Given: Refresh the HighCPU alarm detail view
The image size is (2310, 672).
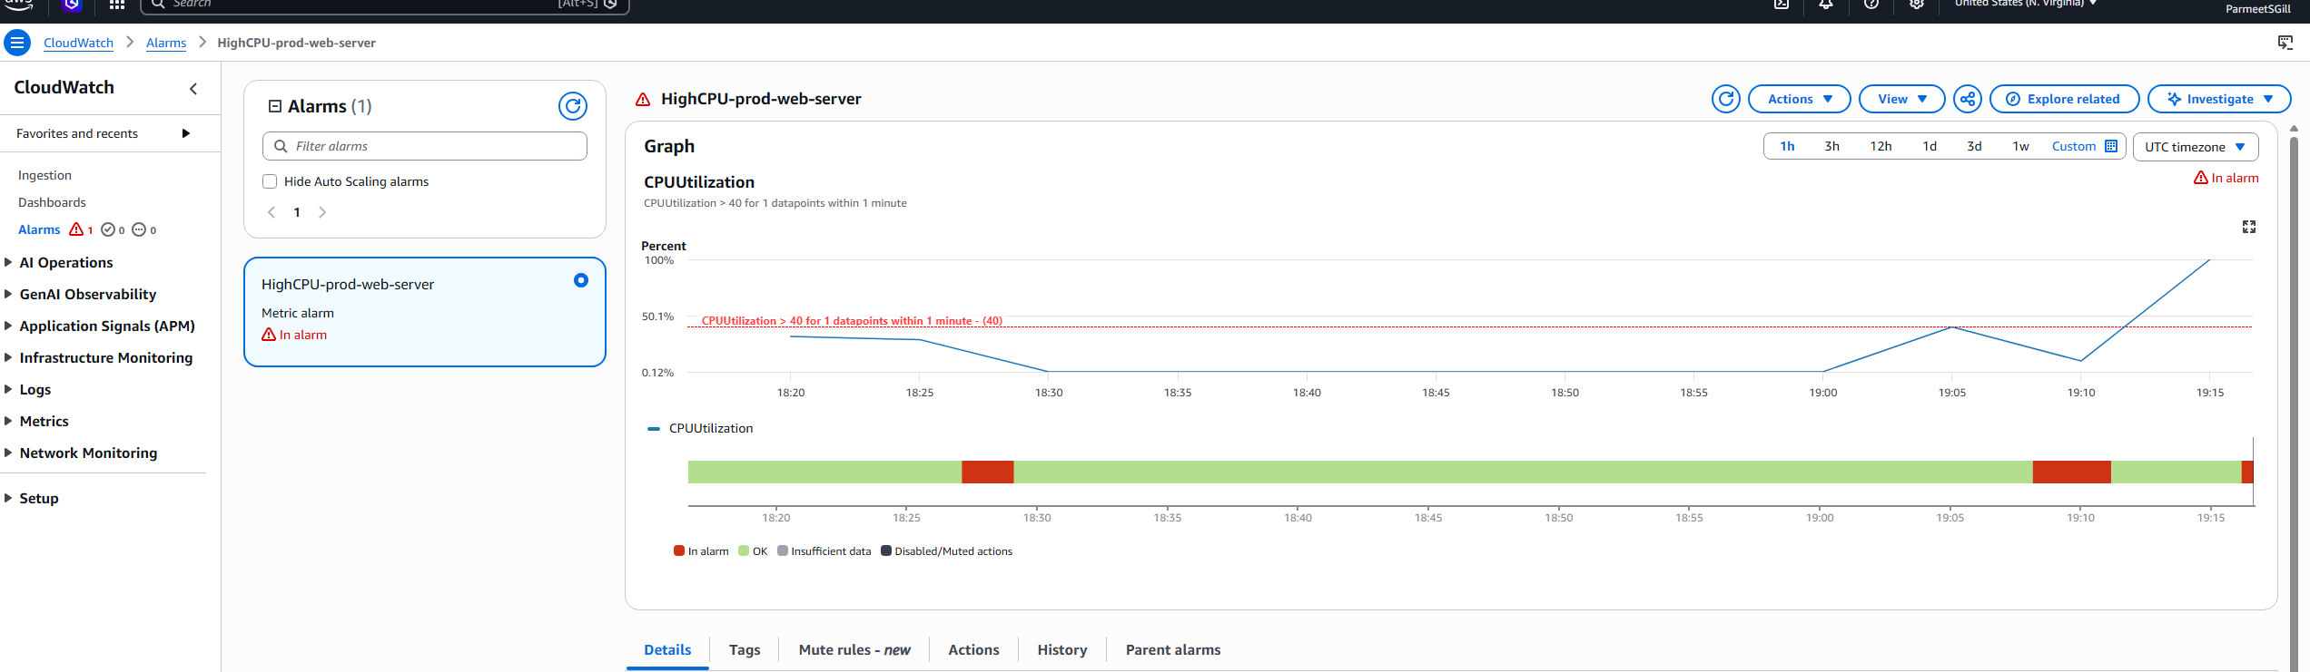Looking at the screenshot, I should pyautogui.click(x=1725, y=99).
